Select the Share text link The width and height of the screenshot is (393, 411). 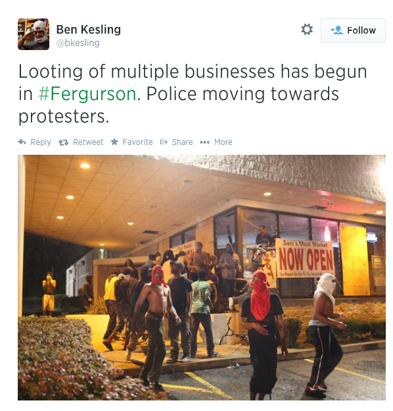coord(182,142)
